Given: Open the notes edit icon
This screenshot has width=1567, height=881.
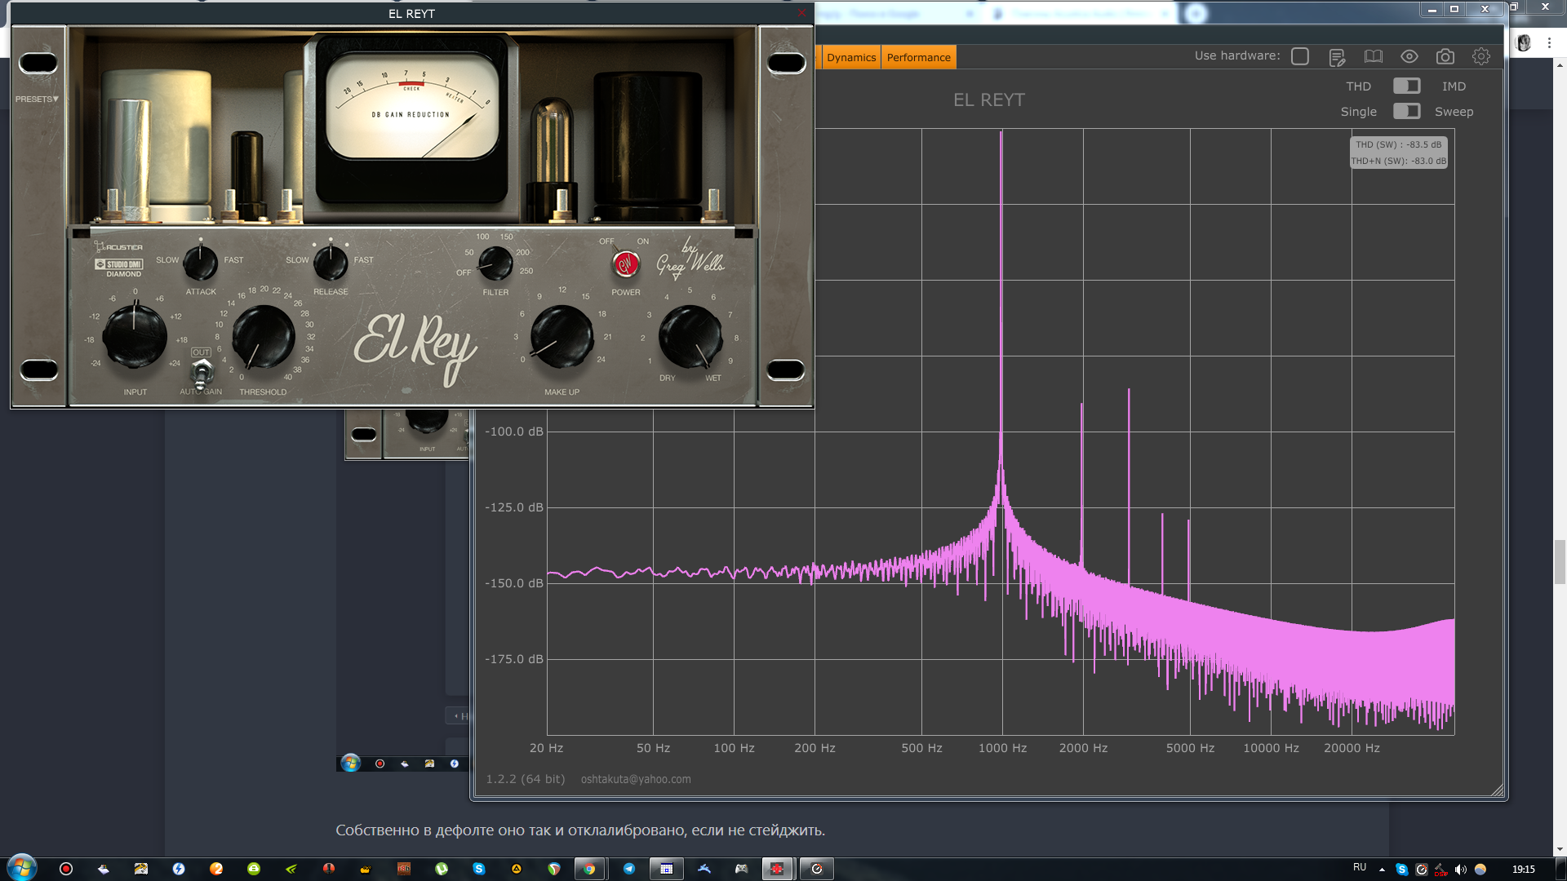Looking at the screenshot, I should coord(1336,57).
